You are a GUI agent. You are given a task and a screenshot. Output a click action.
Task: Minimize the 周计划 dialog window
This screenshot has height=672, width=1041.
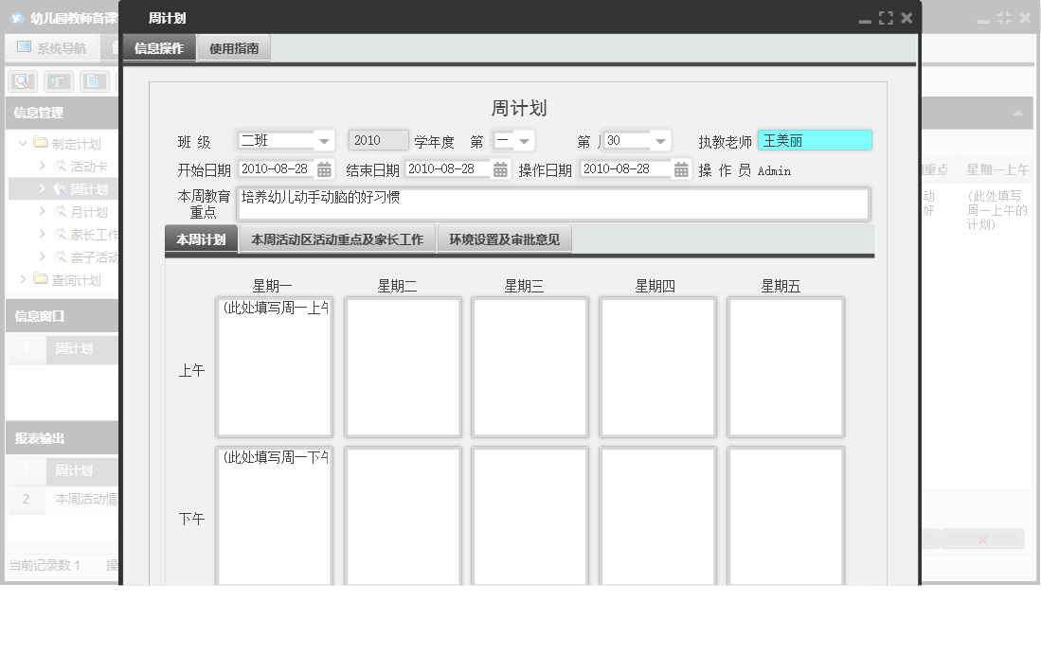click(x=865, y=18)
